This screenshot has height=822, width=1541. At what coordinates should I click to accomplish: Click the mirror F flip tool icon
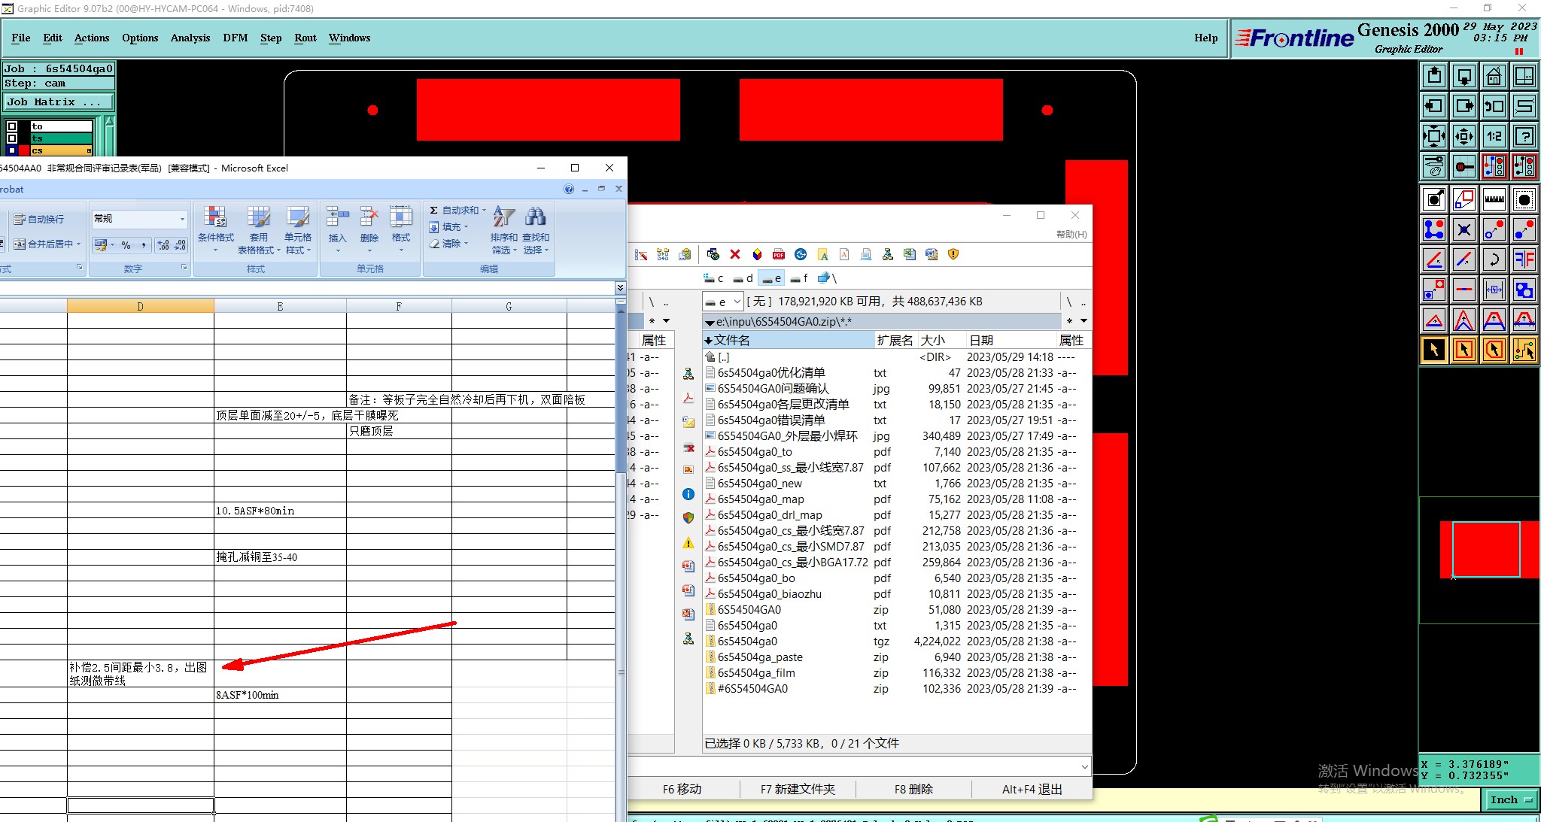[x=1524, y=259]
